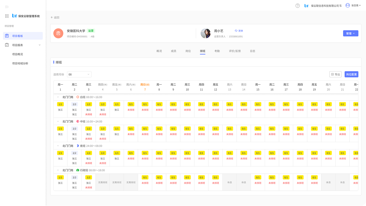This screenshot has width=366, height=206.
Task: Click the 岗位配置 button
Action: (351, 74)
